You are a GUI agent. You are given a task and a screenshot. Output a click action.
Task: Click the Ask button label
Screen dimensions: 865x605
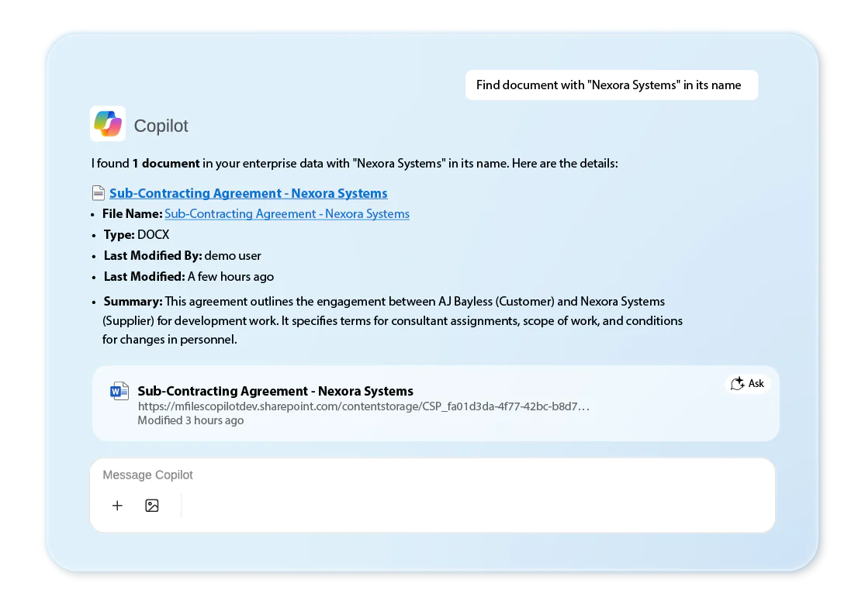coord(756,384)
